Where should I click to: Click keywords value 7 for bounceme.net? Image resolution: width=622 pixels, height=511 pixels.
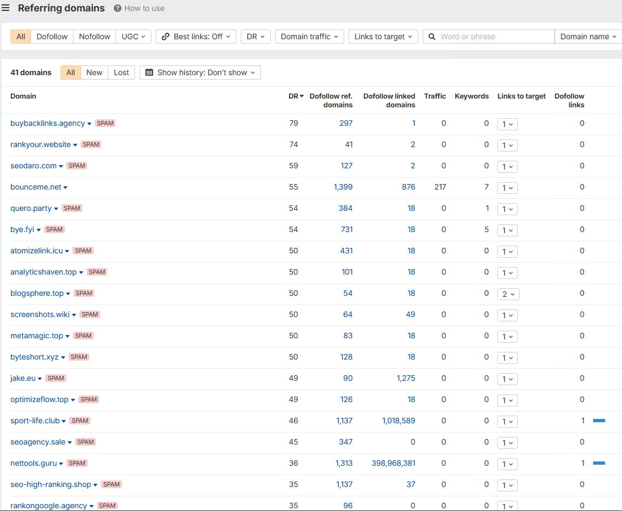(486, 187)
